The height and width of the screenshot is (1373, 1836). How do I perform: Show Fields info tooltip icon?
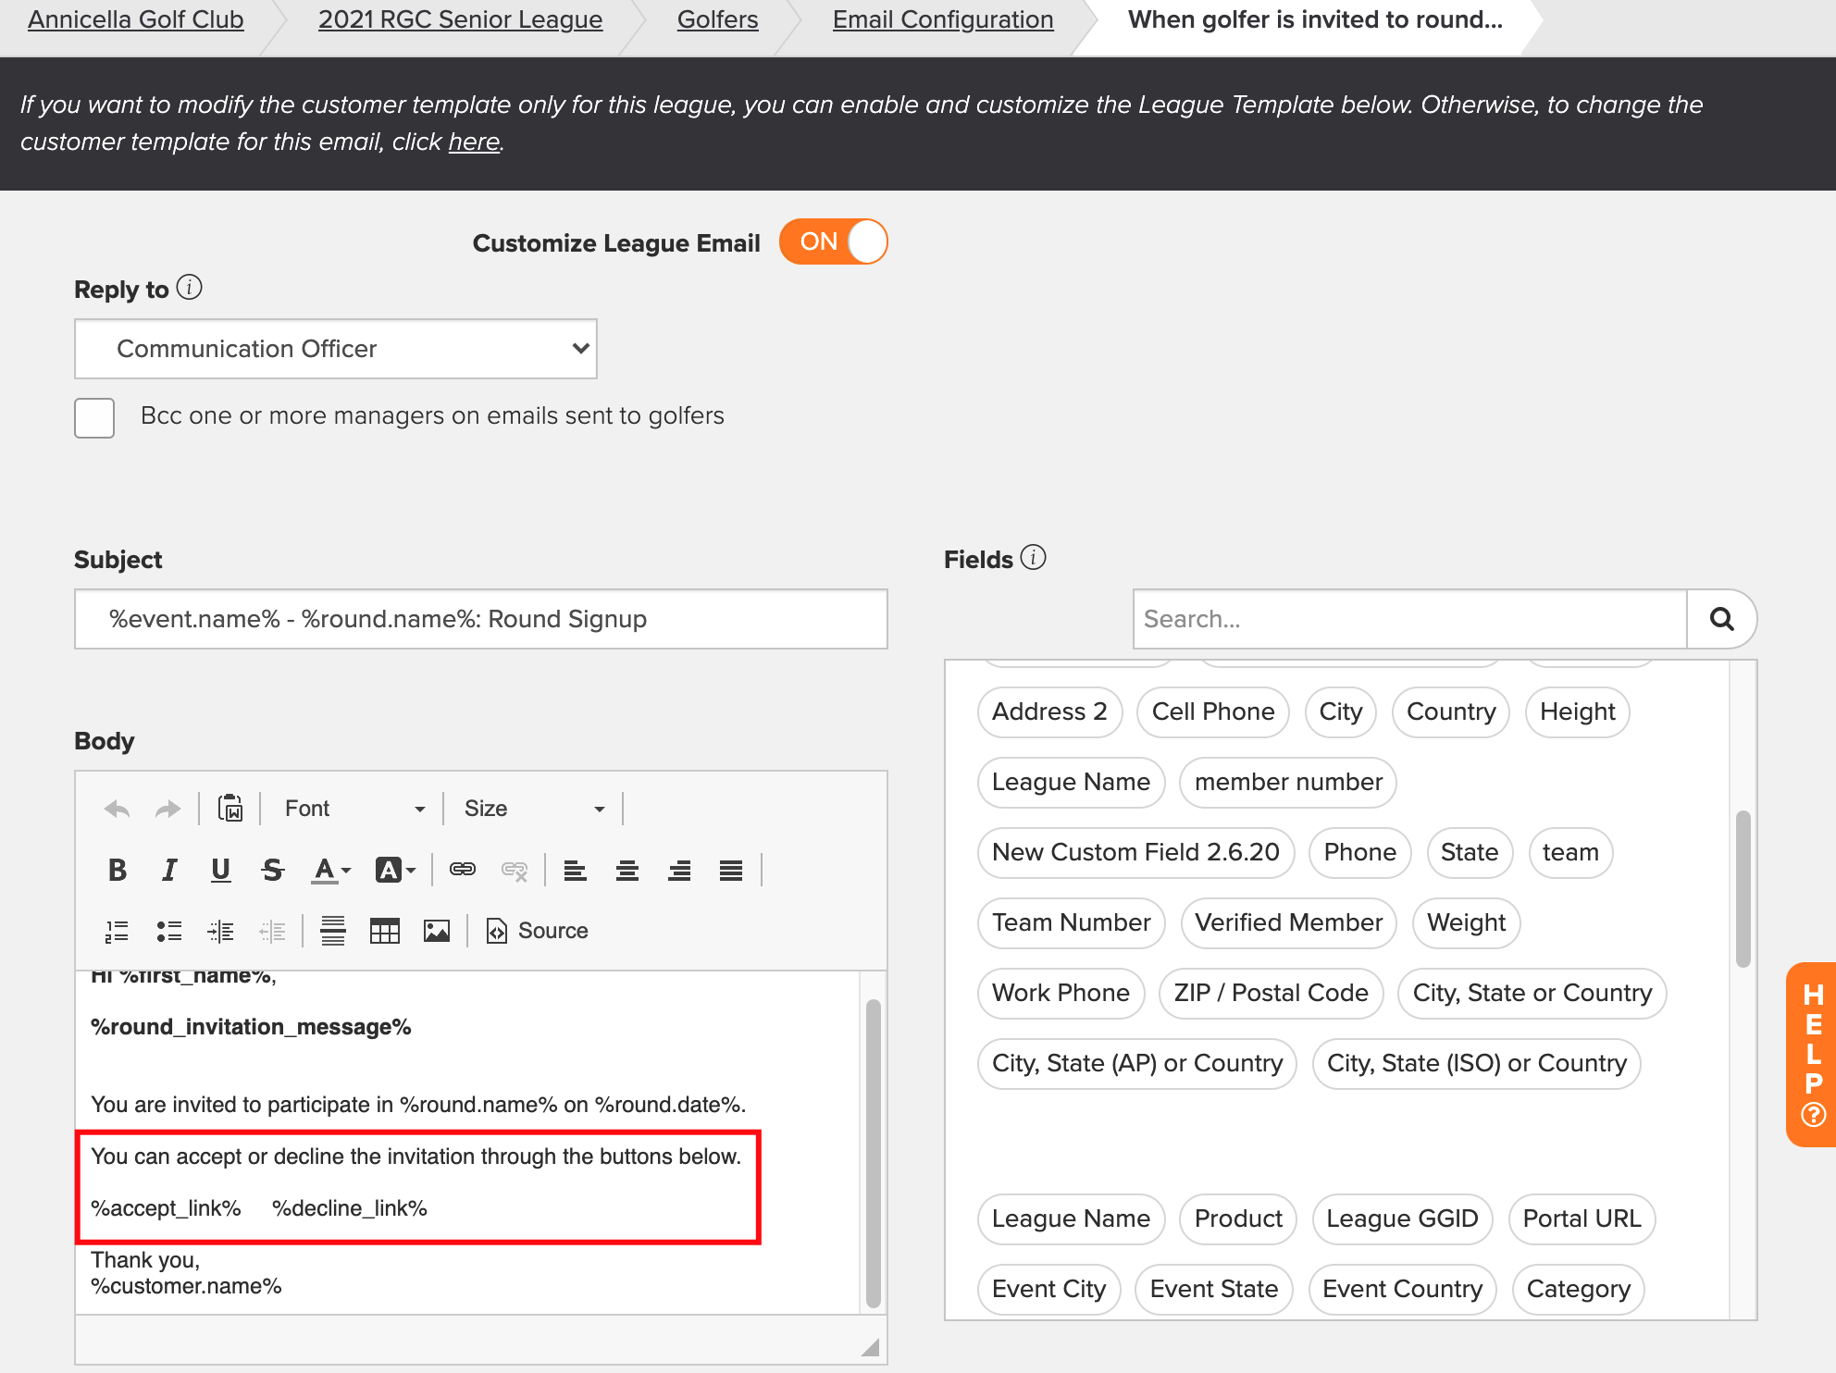(x=1033, y=558)
